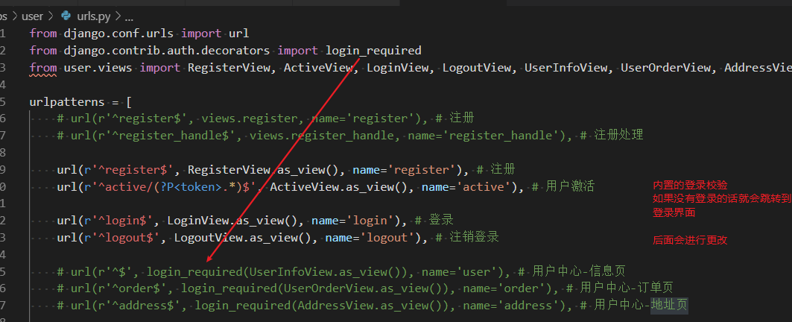Viewport: 792px width, 322px height.
Task: Place cursor on ActiveView in import line
Action: click(x=317, y=68)
